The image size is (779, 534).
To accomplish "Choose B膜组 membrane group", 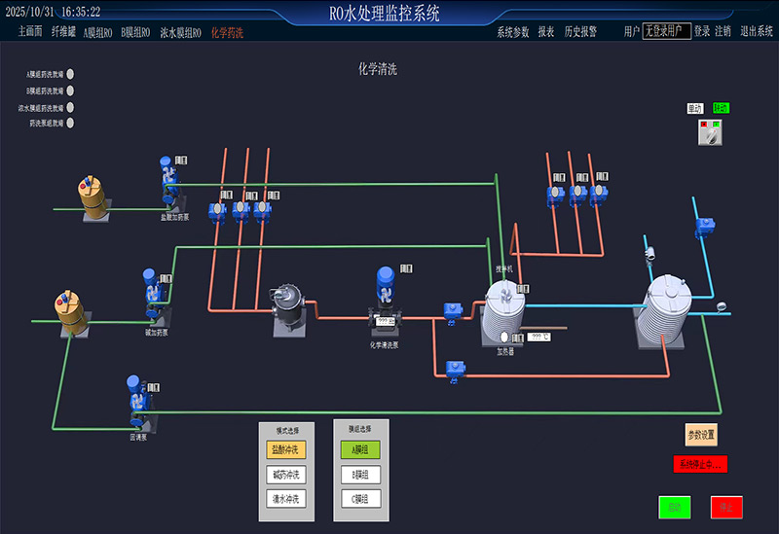I will point(360,475).
